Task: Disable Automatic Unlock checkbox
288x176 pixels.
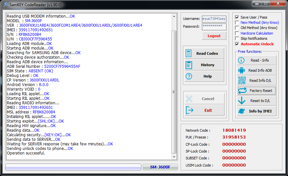Action: 237,44
